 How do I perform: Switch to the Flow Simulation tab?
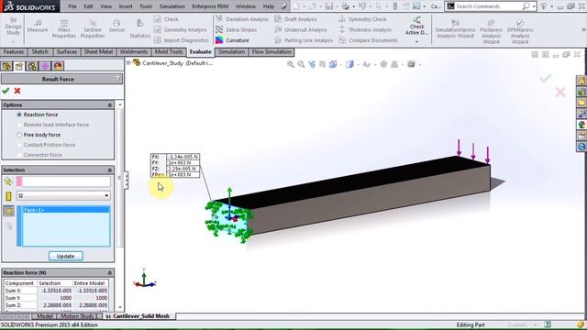click(271, 52)
